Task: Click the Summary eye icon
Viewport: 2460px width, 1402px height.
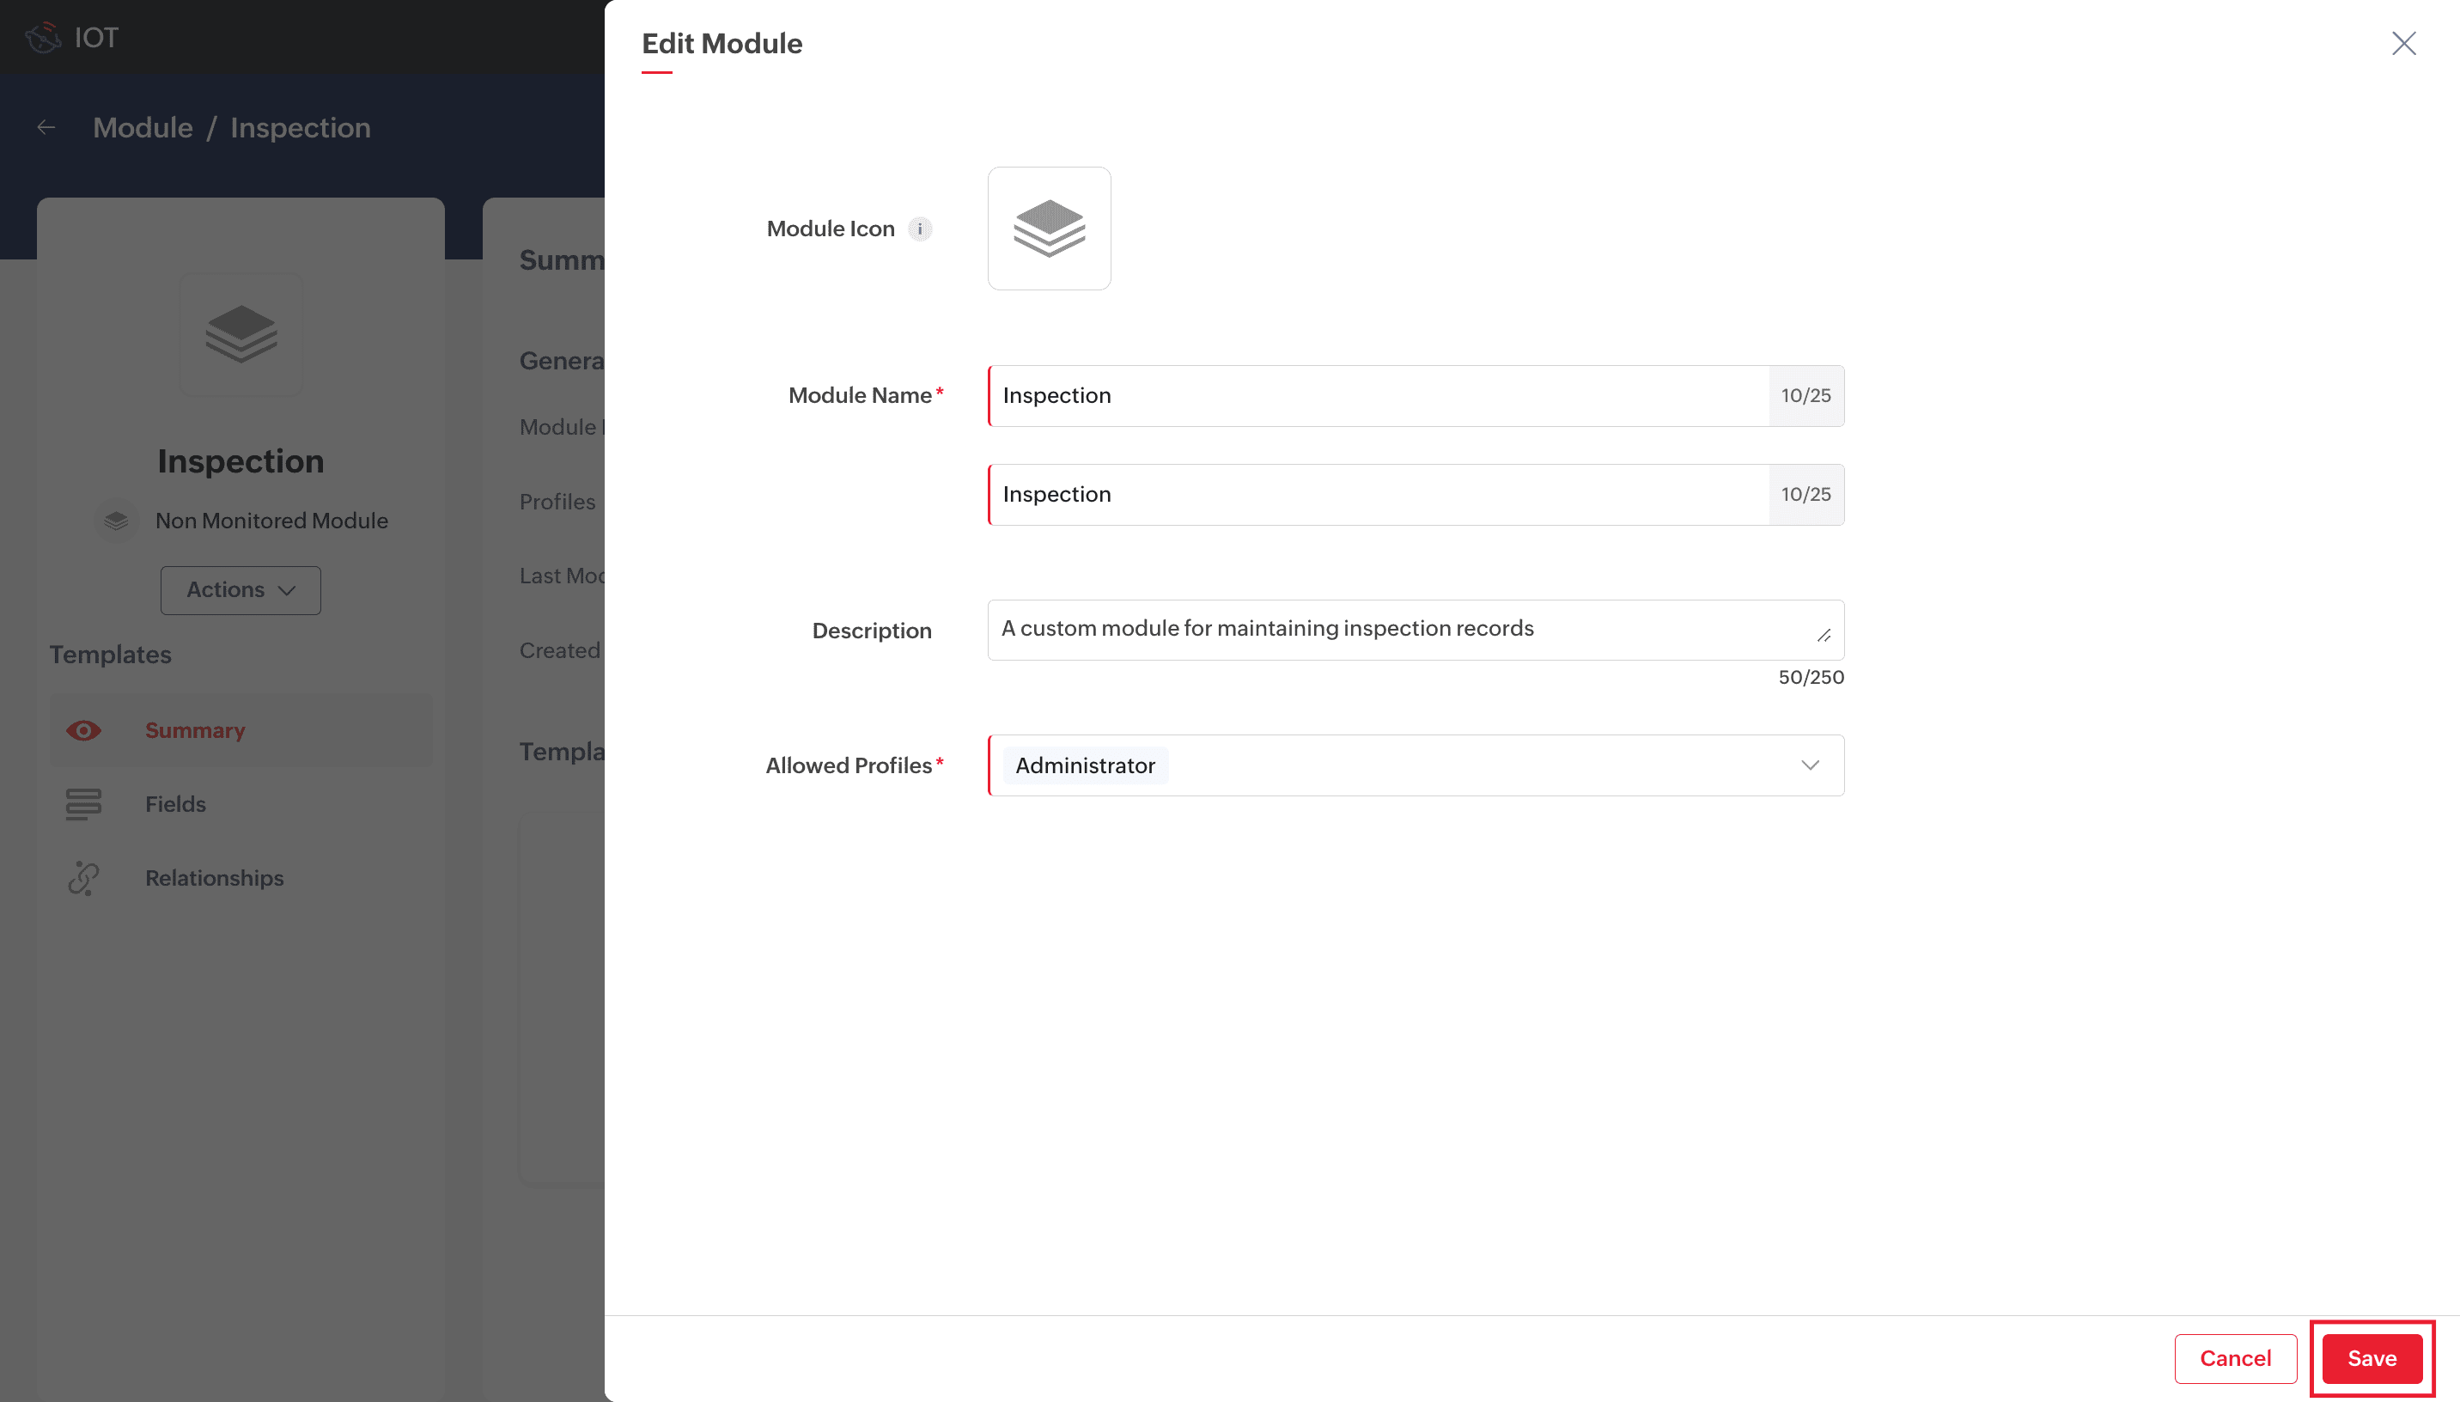Action: click(x=83, y=730)
